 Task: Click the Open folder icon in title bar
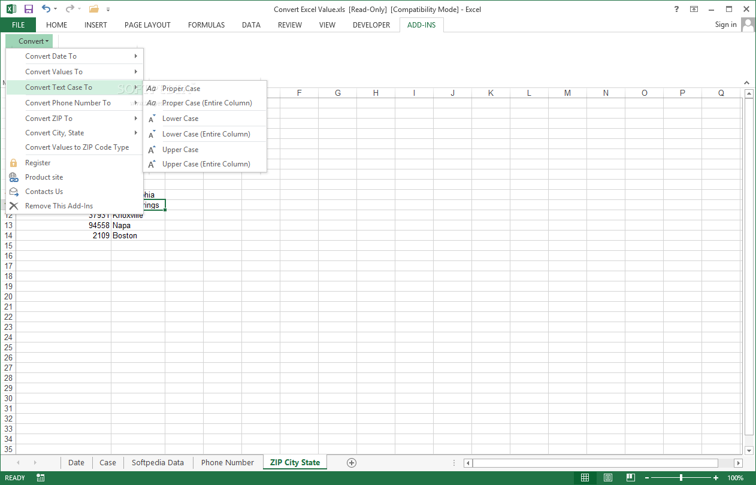[93, 9]
